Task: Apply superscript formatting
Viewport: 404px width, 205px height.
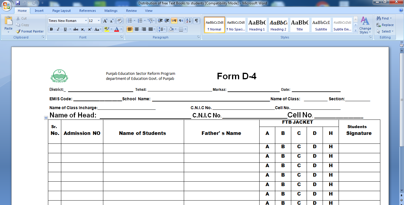Action: 90,29
